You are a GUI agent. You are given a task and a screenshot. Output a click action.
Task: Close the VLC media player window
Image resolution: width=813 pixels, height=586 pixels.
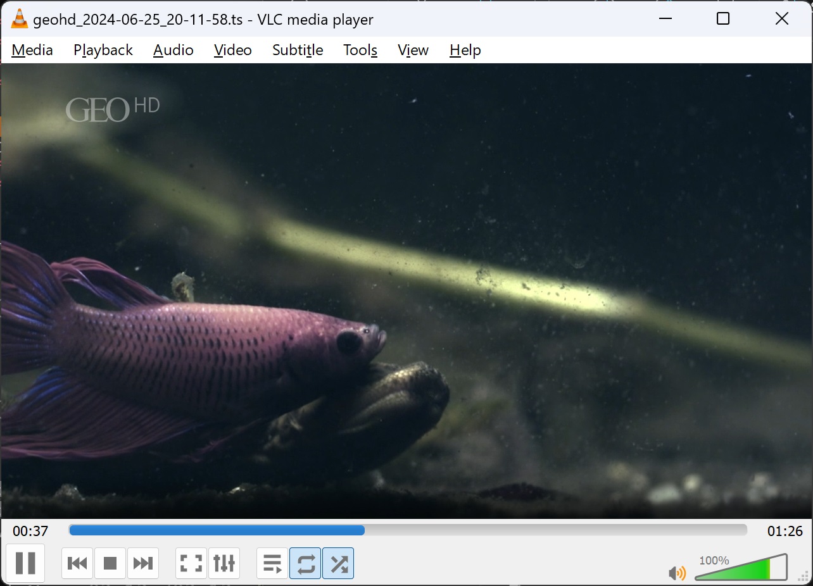pyautogui.click(x=782, y=19)
